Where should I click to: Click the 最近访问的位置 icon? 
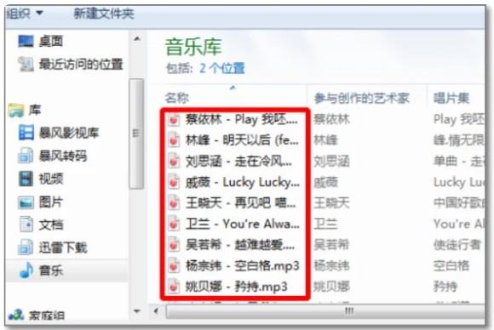(26, 64)
